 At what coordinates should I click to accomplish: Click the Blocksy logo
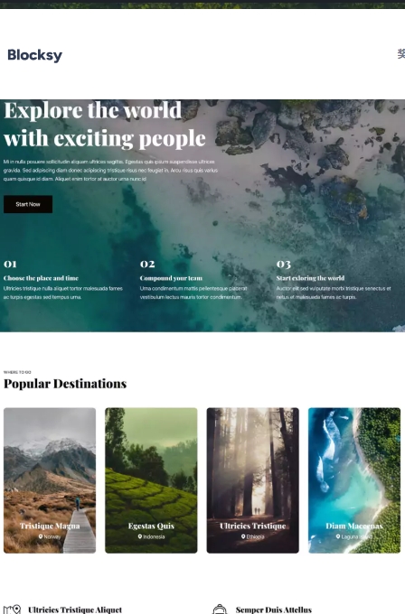(34, 55)
